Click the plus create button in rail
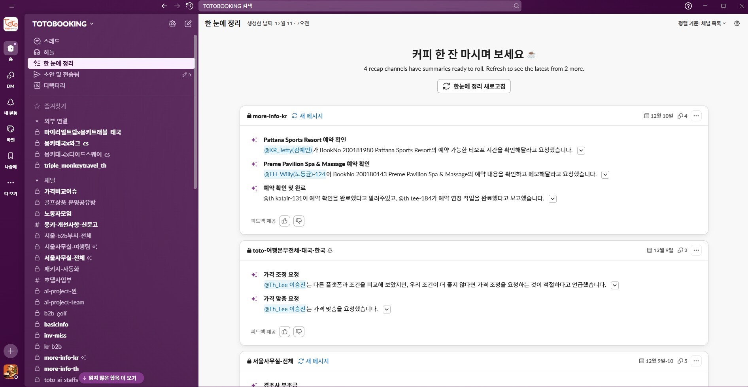The width and height of the screenshot is (748, 387). 11,351
